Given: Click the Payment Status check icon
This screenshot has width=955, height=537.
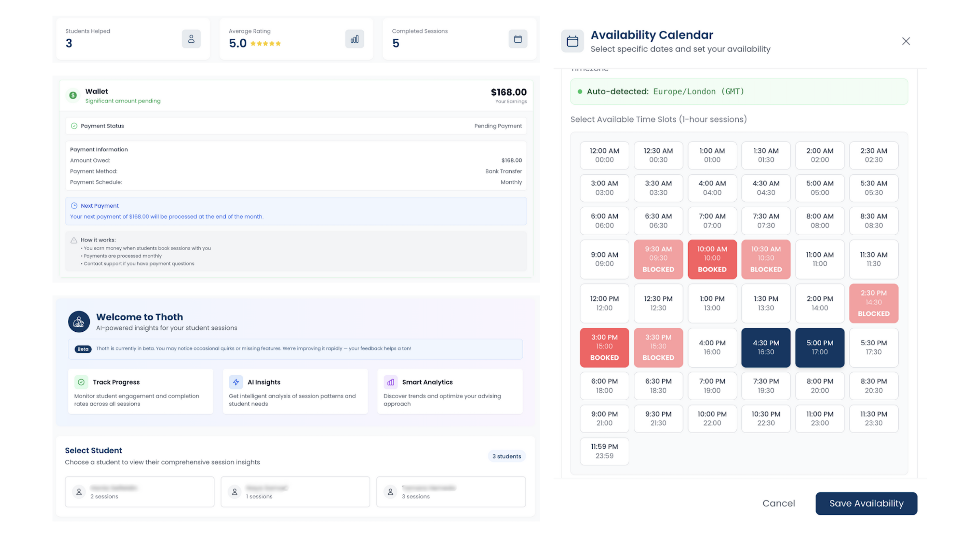Looking at the screenshot, I should point(74,126).
